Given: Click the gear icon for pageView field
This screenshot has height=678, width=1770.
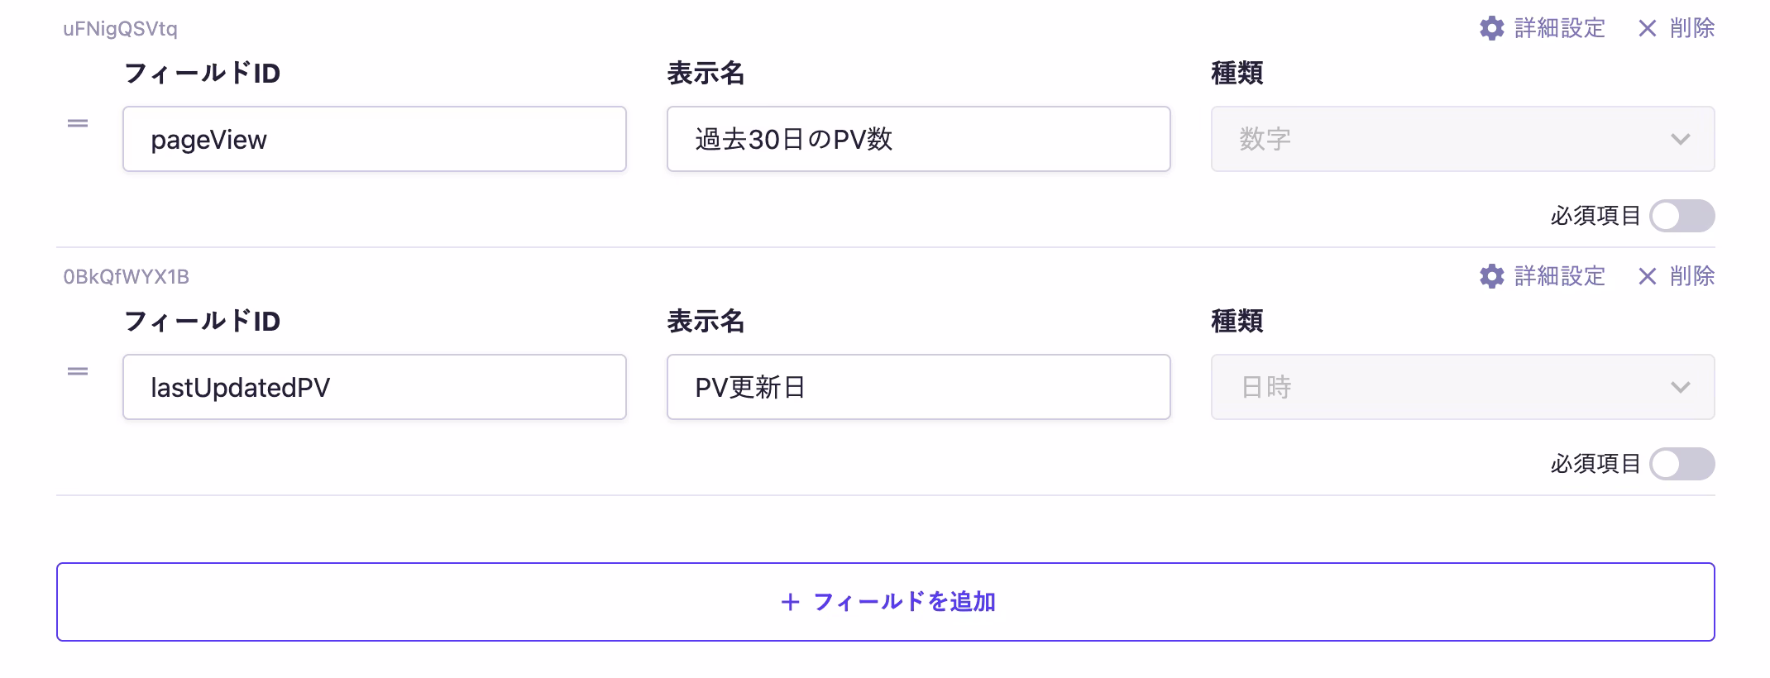Looking at the screenshot, I should 1491,28.
